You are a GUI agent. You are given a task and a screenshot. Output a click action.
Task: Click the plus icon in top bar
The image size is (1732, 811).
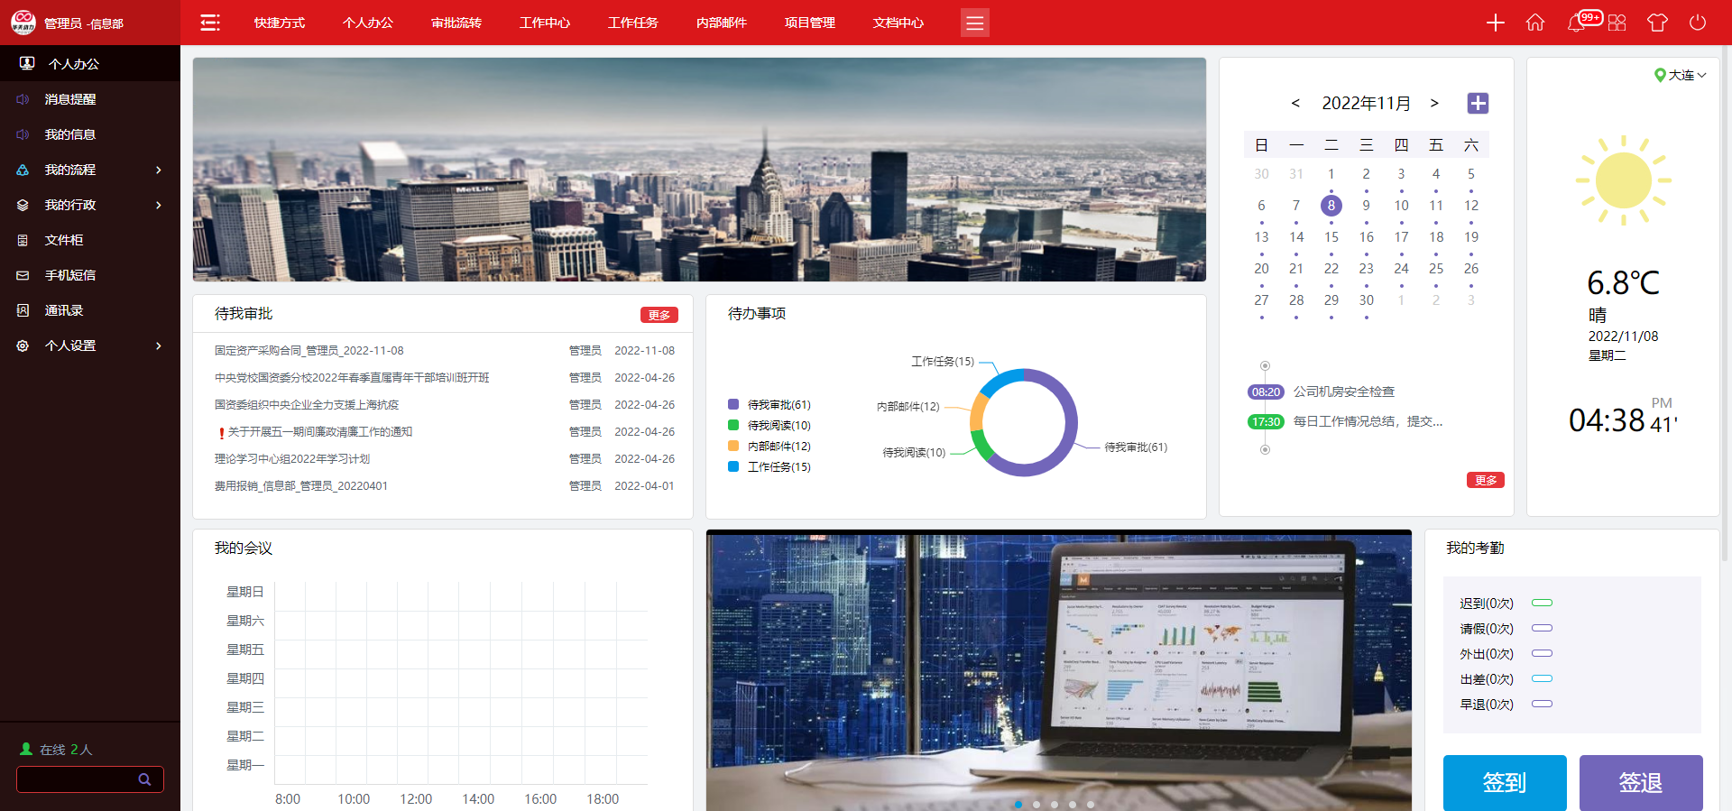pyautogui.click(x=1495, y=23)
